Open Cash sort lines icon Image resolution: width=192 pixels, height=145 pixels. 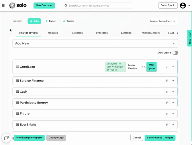click(x=167, y=92)
